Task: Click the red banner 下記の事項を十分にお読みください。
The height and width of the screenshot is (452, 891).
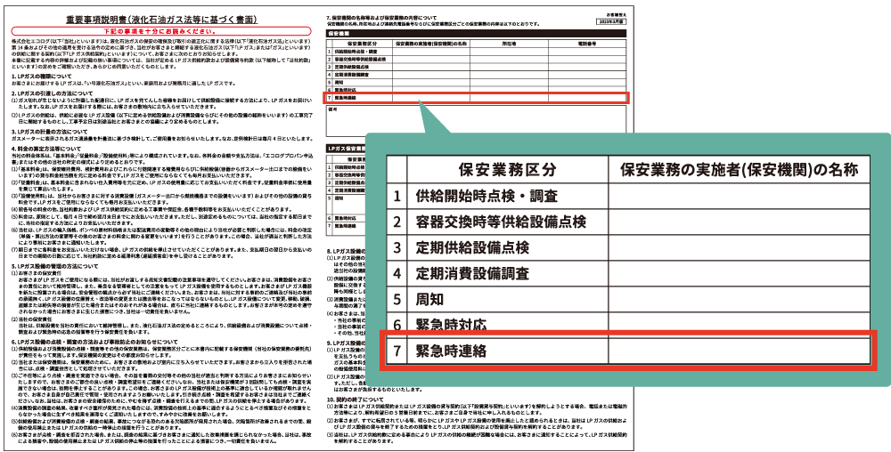Action: click(x=160, y=31)
